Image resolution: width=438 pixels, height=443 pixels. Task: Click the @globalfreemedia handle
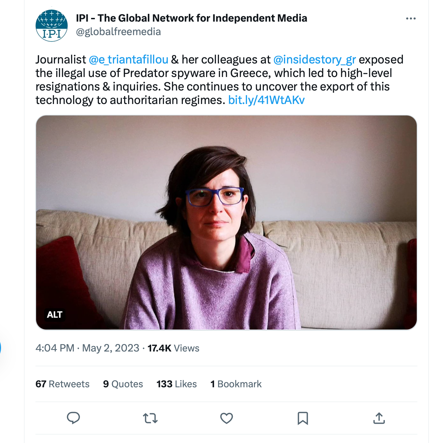click(118, 32)
